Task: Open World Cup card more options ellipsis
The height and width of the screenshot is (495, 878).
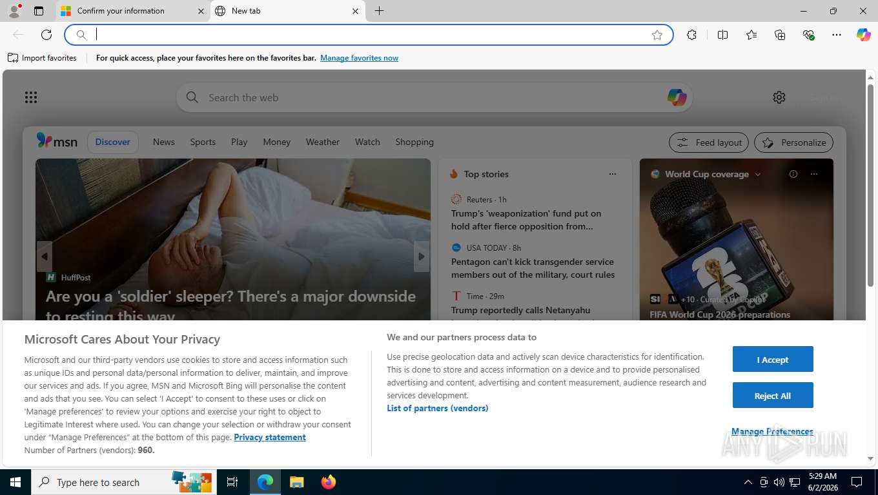Action: [x=814, y=174]
